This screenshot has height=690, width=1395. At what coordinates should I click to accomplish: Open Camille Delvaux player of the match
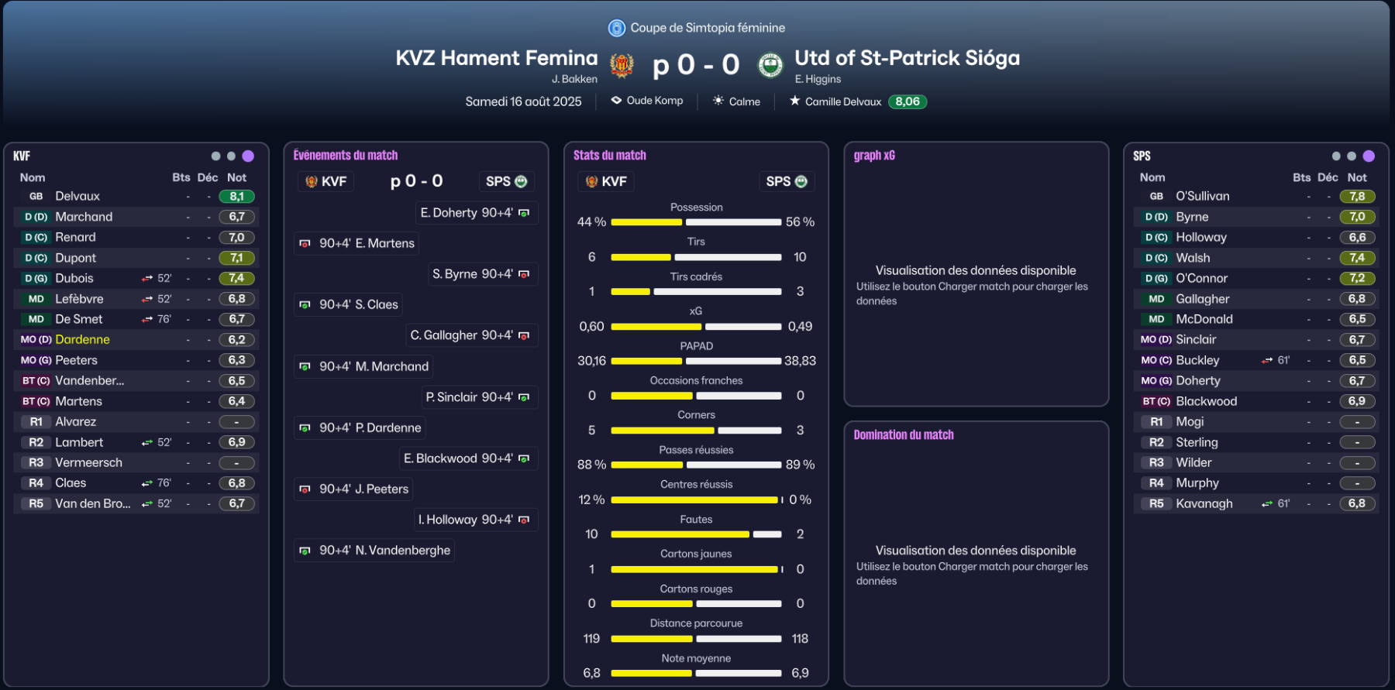click(842, 101)
